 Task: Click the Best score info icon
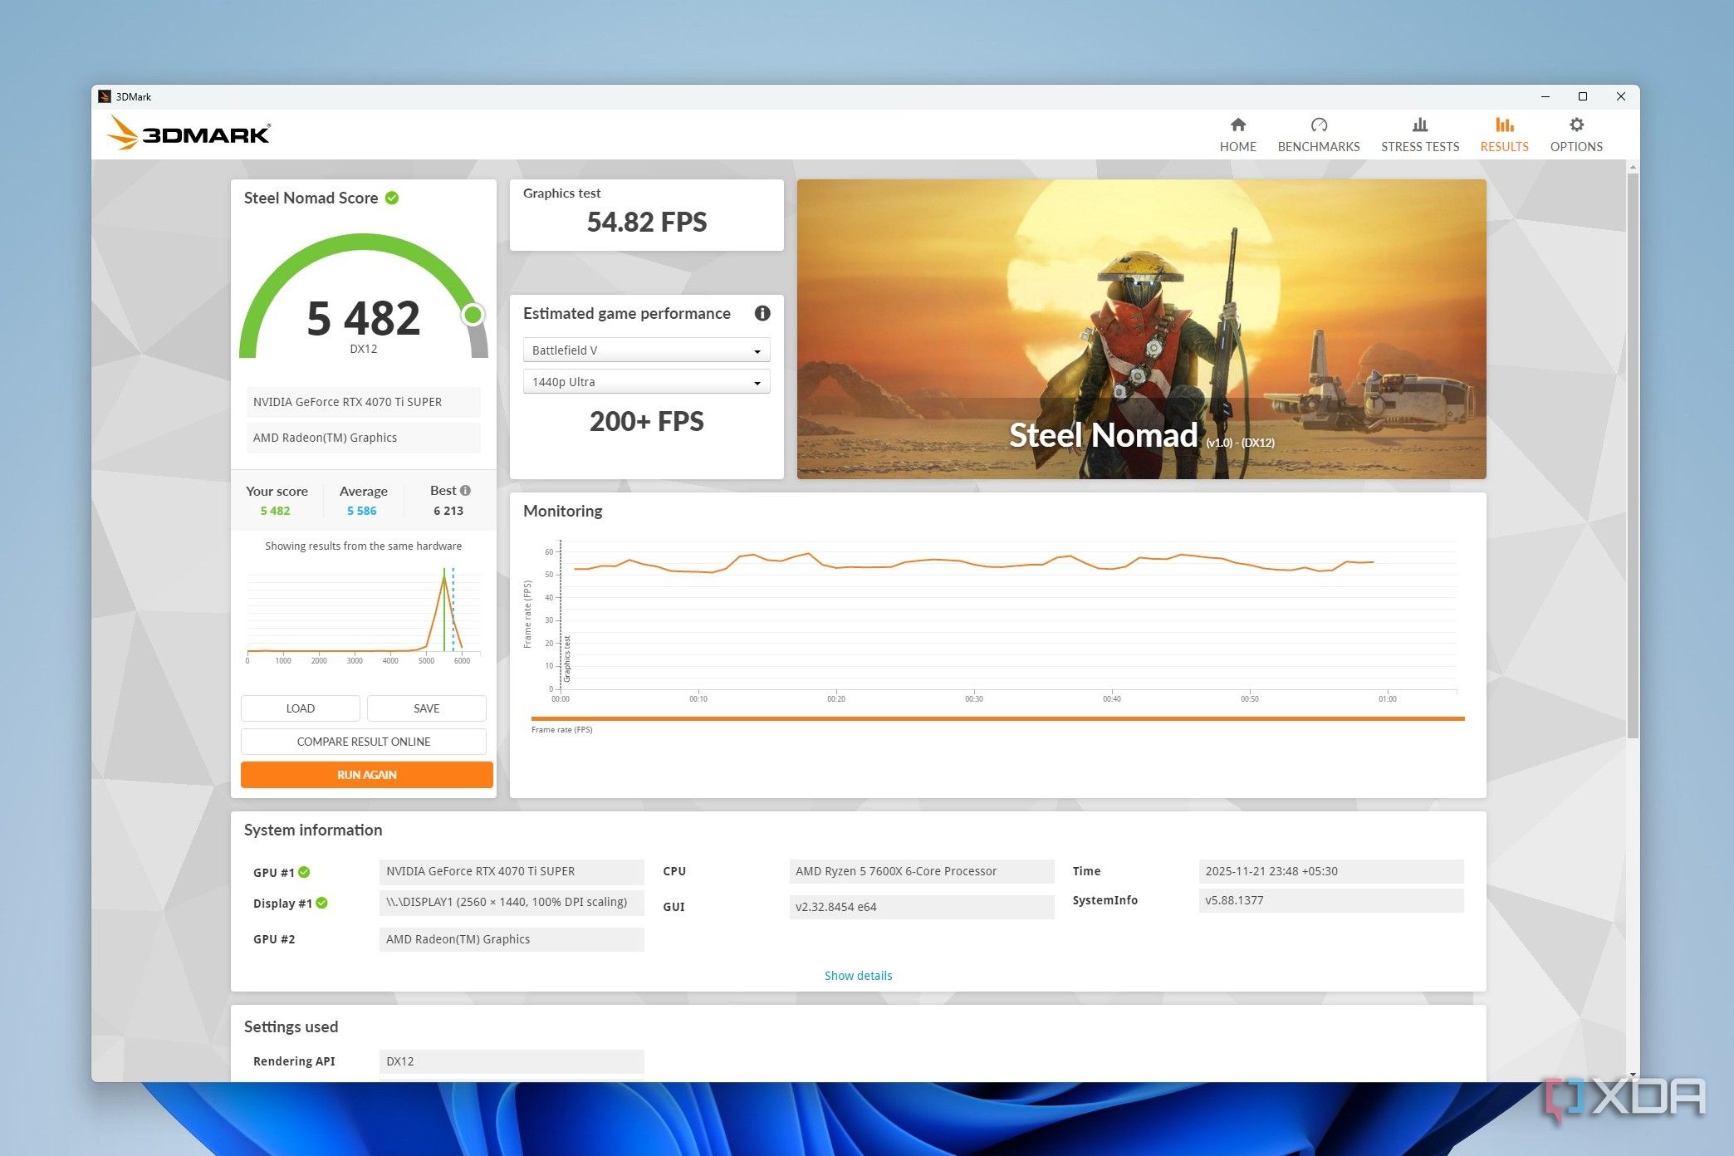(x=465, y=490)
